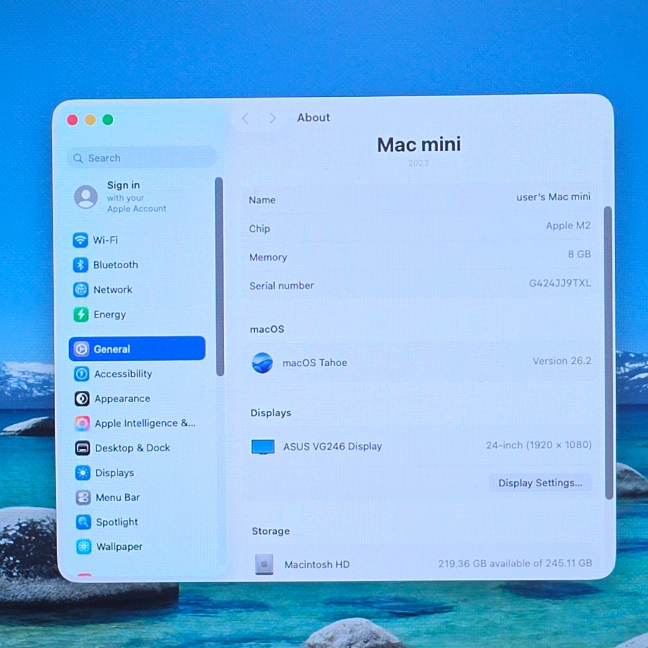Image resolution: width=648 pixels, height=648 pixels.
Task: Click the "Macintosh HD" label
Action: tap(317, 565)
